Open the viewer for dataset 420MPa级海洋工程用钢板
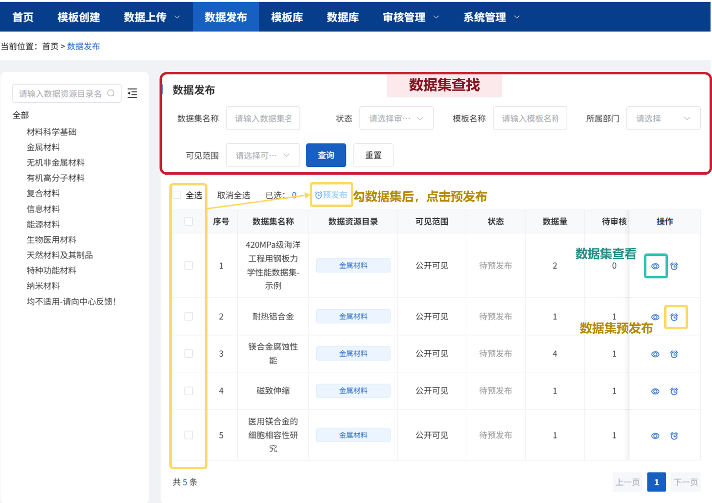The image size is (712, 503). pyautogui.click(x=656, y=266)
